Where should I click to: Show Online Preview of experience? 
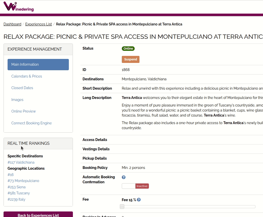23,111
